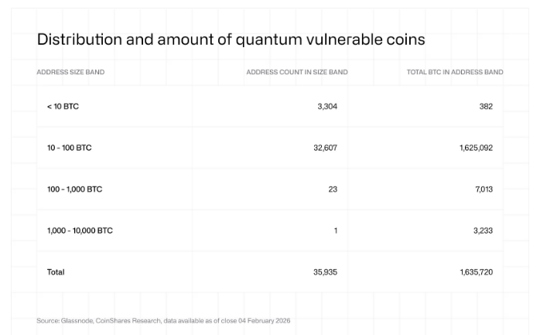Click the ADDRESS SIZE BAND column header
Image resolution: width=540 pixels, height=335 pixels.
[x=70, y=72]
